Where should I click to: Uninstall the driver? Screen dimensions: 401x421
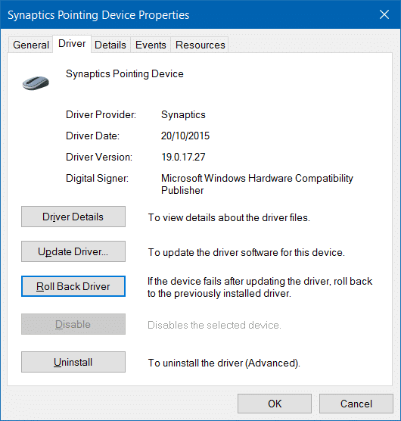click(x=73, y=362)
